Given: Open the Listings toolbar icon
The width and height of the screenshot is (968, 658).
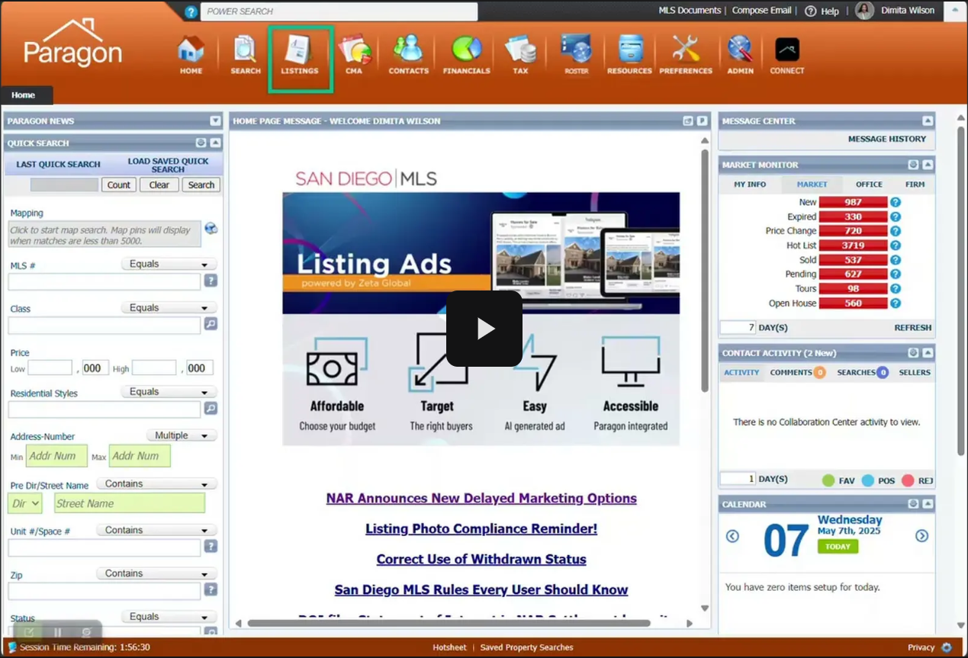Looking at the screenshot, I should pos(299,55).
